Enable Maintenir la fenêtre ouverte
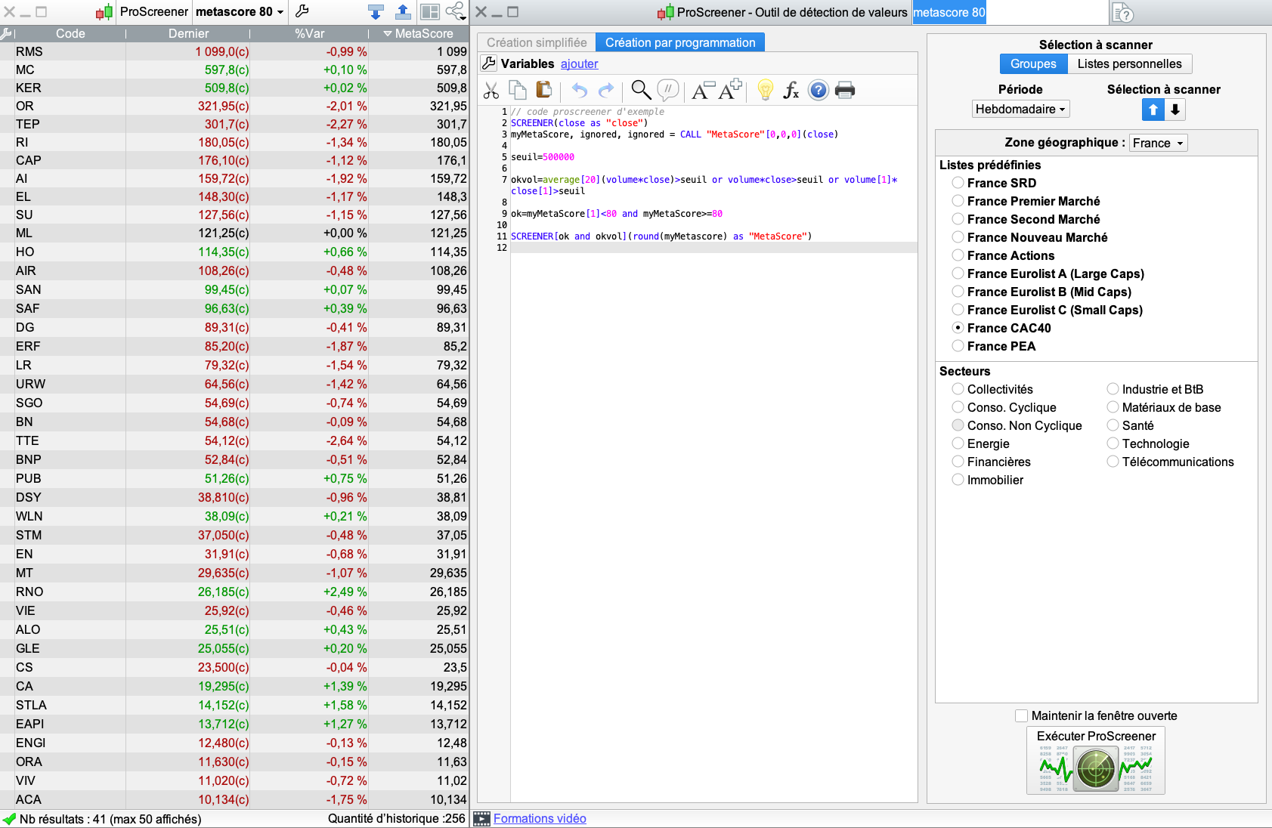1272x828 pixels. pyautogui.click(x=1022, y=715)
